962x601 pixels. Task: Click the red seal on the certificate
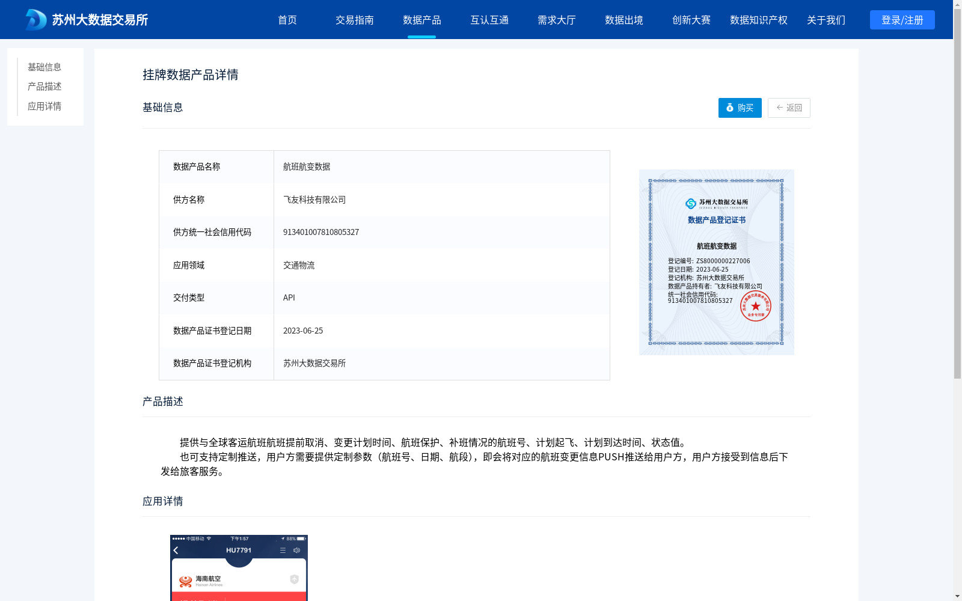click(756, 306)
